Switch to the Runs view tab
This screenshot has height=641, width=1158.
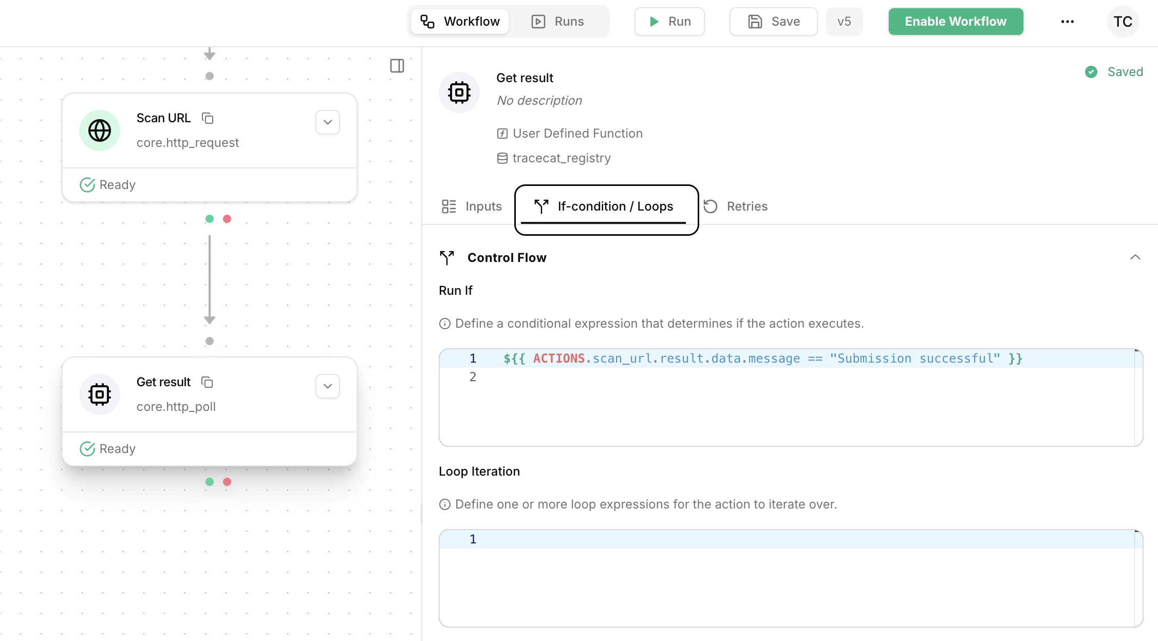[558, 22]
